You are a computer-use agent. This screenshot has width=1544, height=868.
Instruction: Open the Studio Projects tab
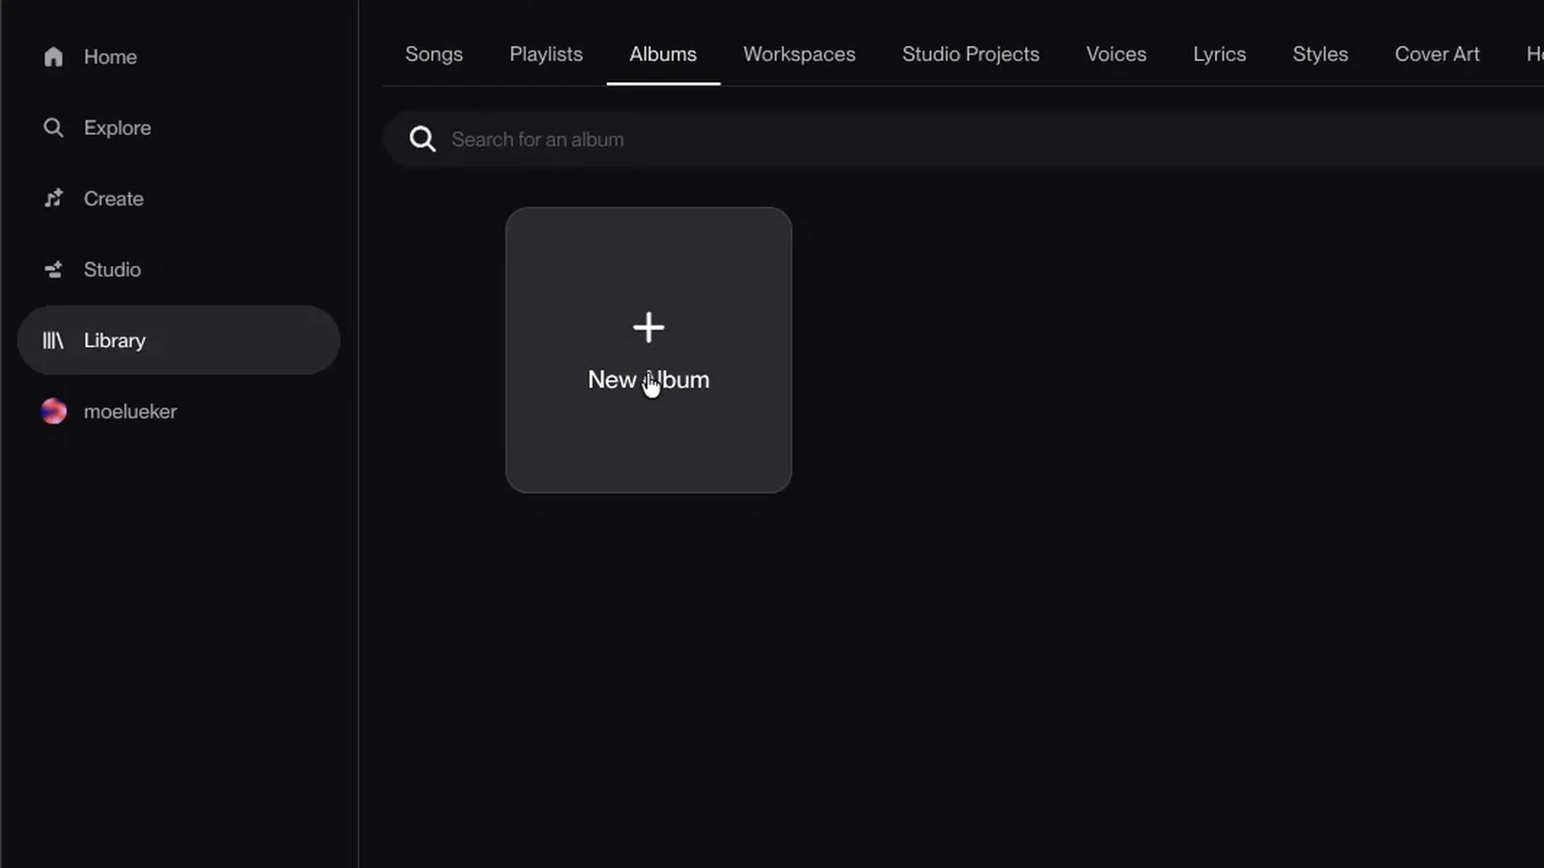[971, 54]
